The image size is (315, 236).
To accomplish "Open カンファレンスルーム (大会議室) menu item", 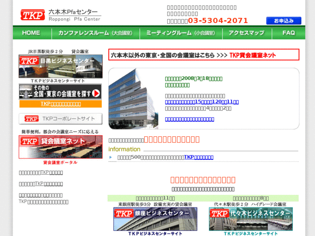I will [96, 33].
